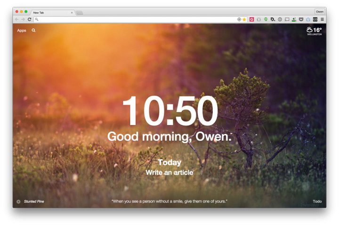Go back with the browser back arrow
339x226 pixels.
click(x=16, y=19)
